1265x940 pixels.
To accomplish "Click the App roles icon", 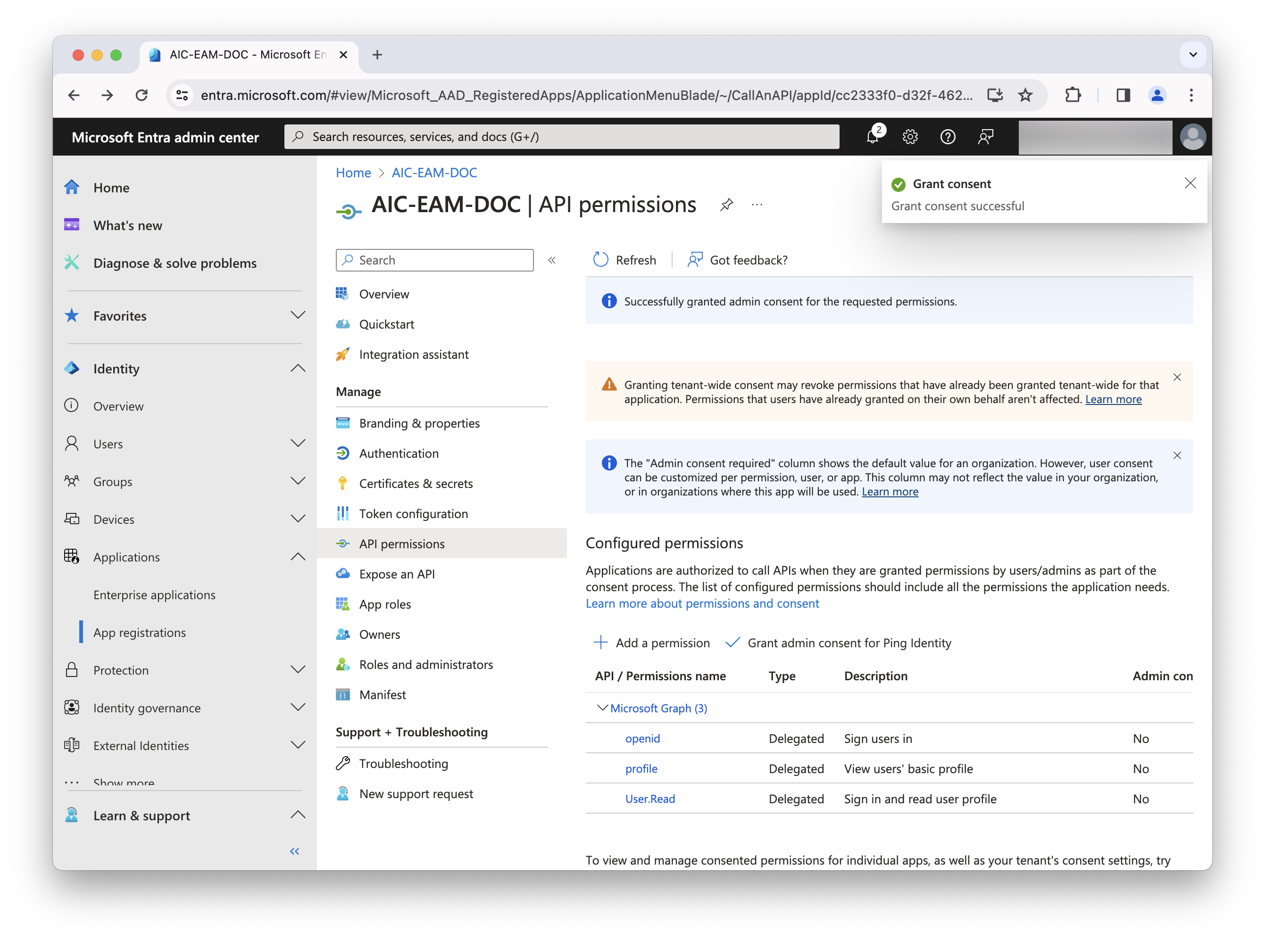I will click(343, 603).
